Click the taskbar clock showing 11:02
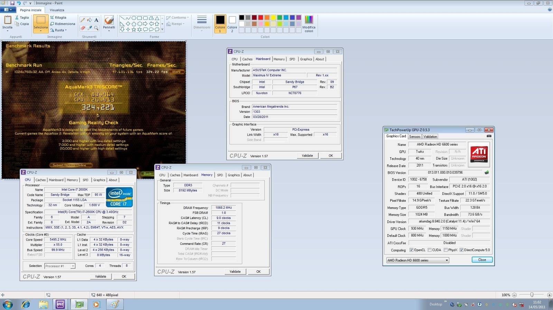This screenshot has height=310, width=553. pos(537,304)
